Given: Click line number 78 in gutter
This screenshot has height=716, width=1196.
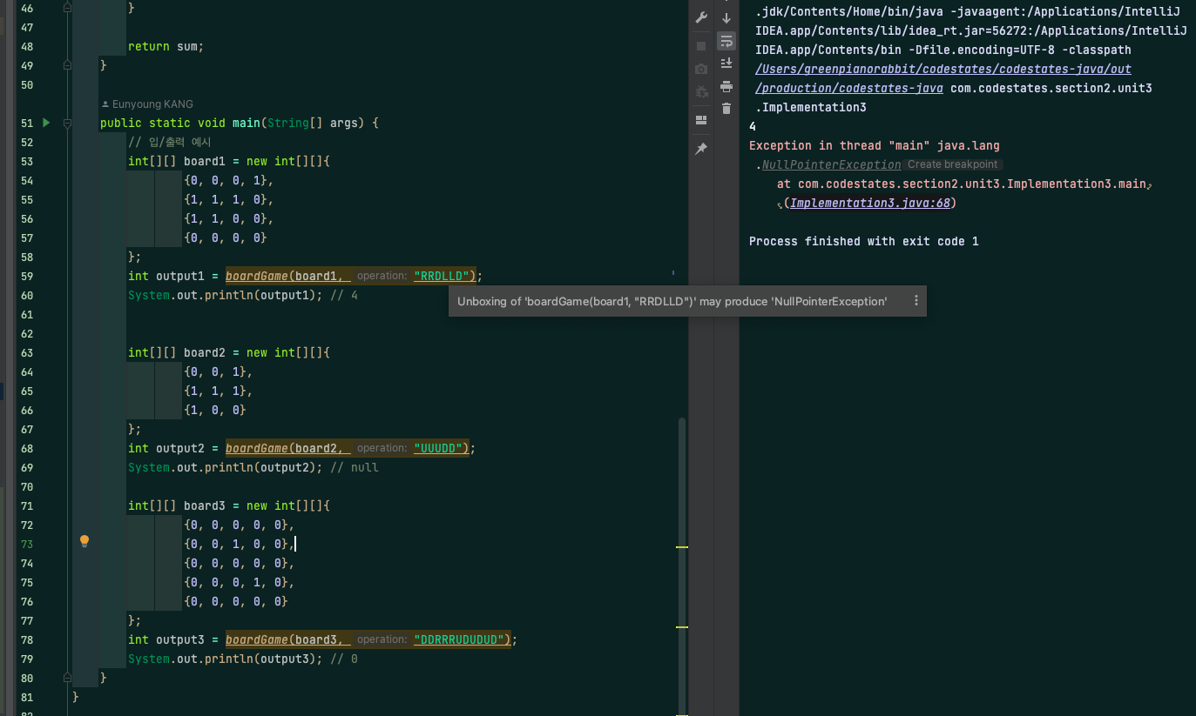Looking at the screenshot, I should (25, 639).
